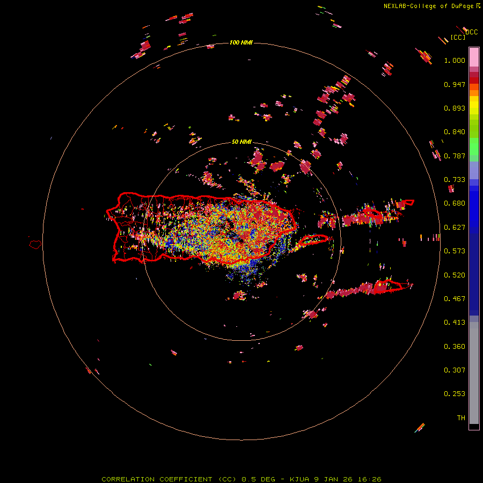
Task: Pick the orange color bar segment
Action: (474, 93)
